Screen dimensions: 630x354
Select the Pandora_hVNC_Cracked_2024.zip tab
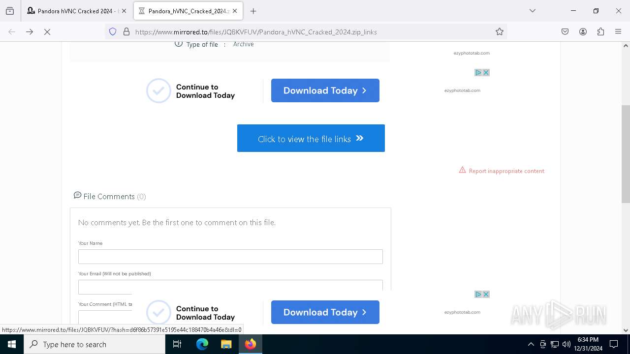(189, 11)
